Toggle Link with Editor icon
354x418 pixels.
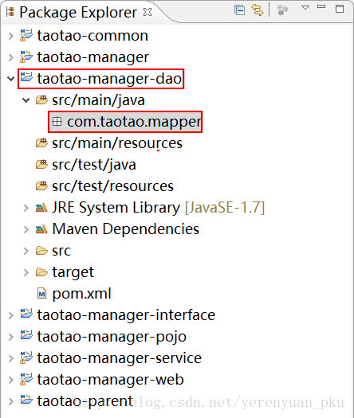pos(258,10)
